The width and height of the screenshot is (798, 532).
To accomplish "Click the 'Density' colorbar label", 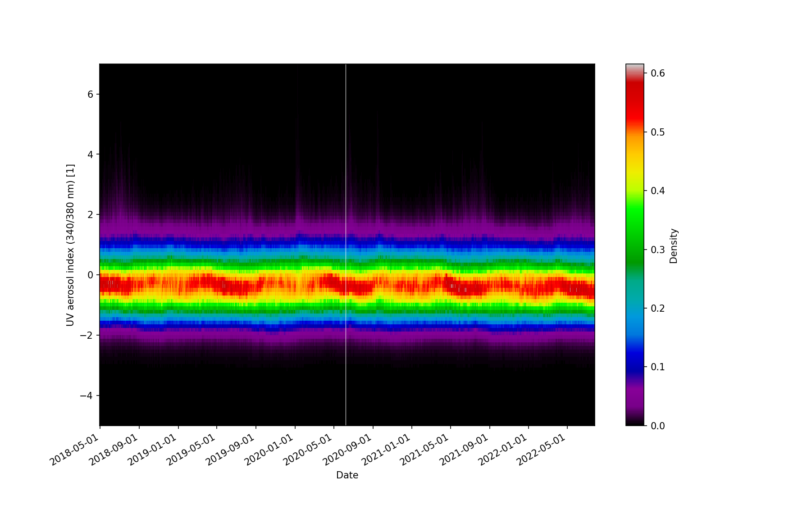I will (x=674, y=246).
